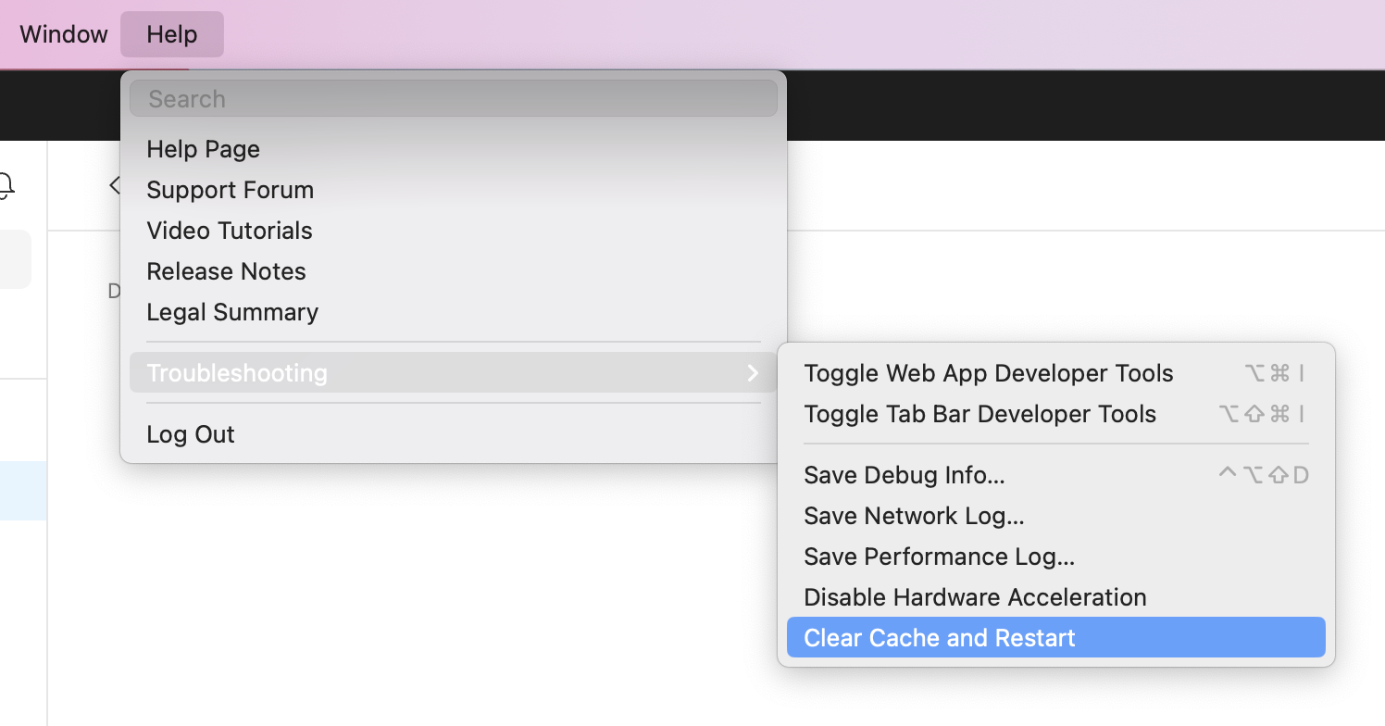Screen dimensions: 1385x726
Task: Click Clear Cache and Restart
Action: tap(1056, 638)
